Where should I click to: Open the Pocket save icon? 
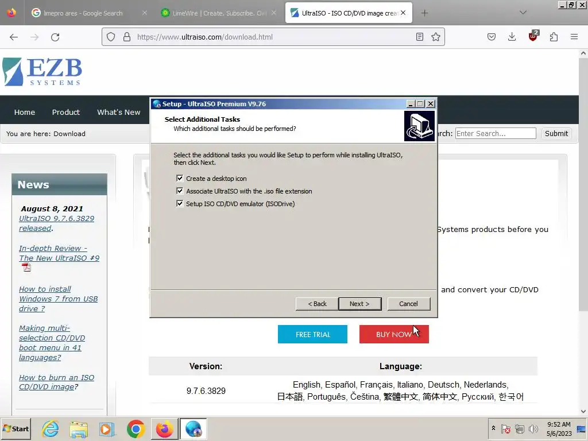pyautogui.click(x=492, y=37)
